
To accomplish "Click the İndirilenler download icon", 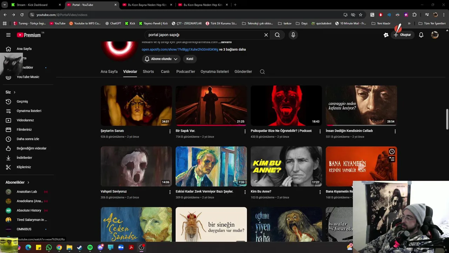I will point(8,158).
